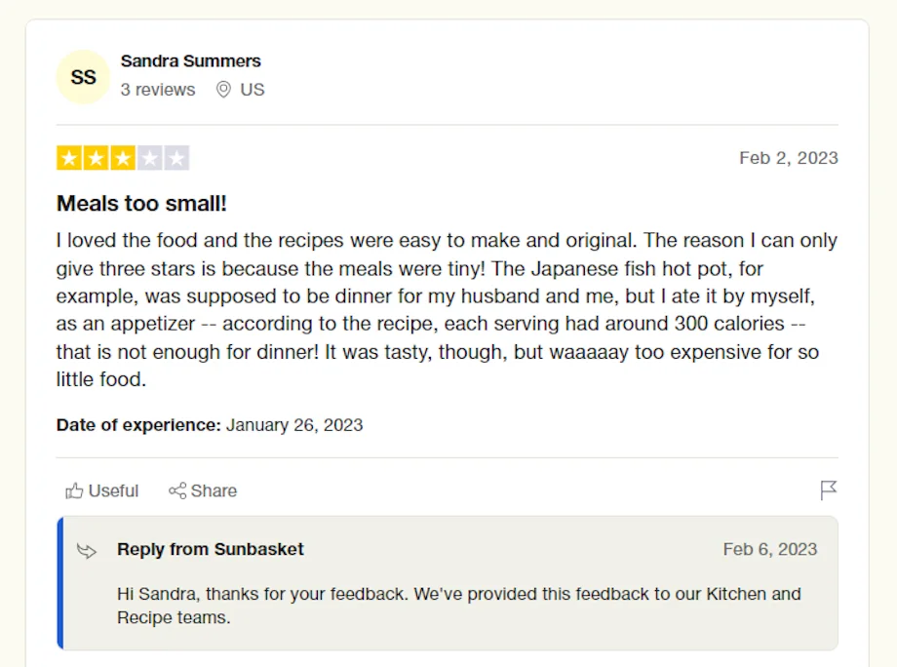Expand the Reply from Sunbasket section

(210, 550)
